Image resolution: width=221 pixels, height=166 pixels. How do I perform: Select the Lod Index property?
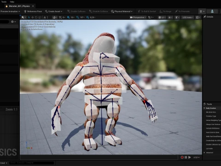pyautogui.click(x=209, y=148)
